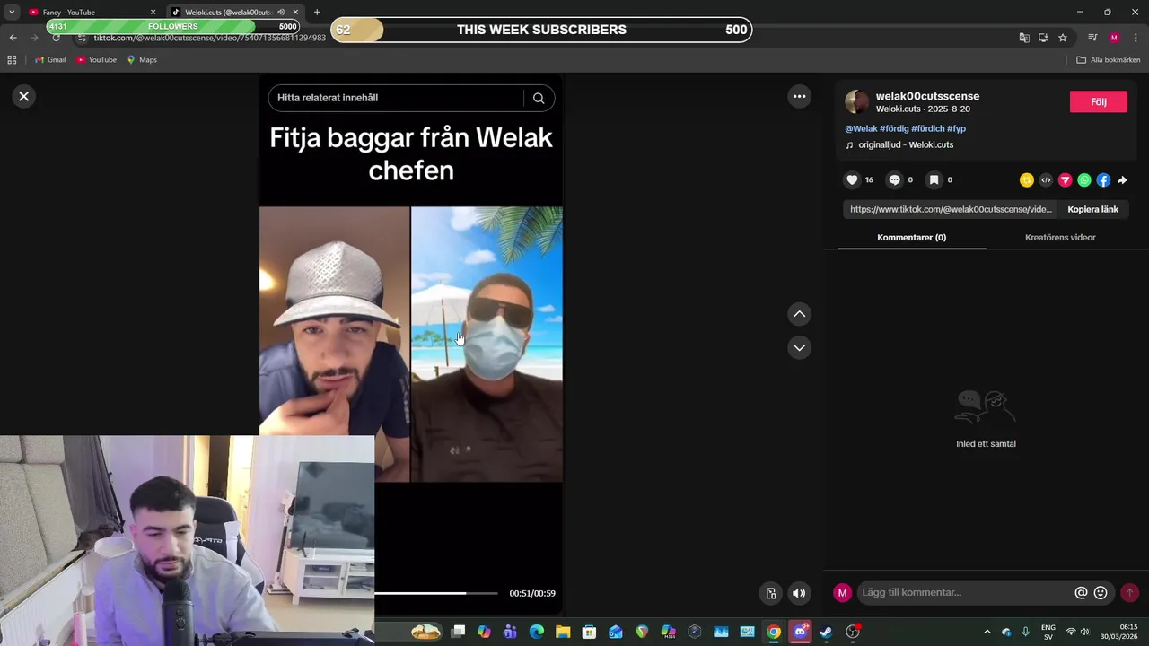Click the video progress bar

(436, 593)
